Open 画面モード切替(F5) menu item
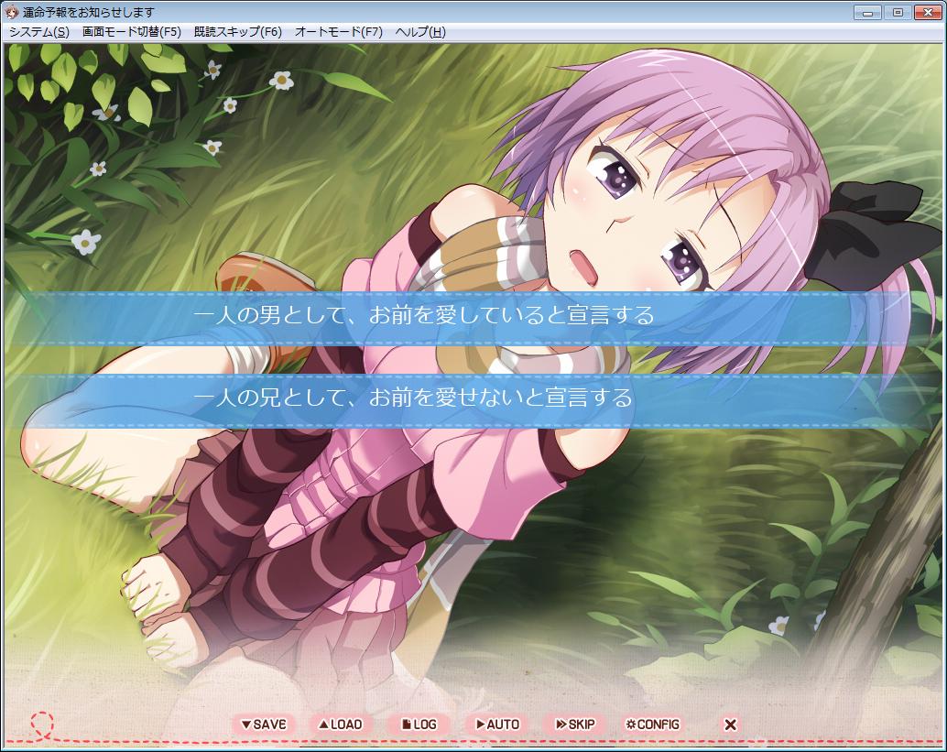The height and width of the screenshot is (752, 947). 132,32
